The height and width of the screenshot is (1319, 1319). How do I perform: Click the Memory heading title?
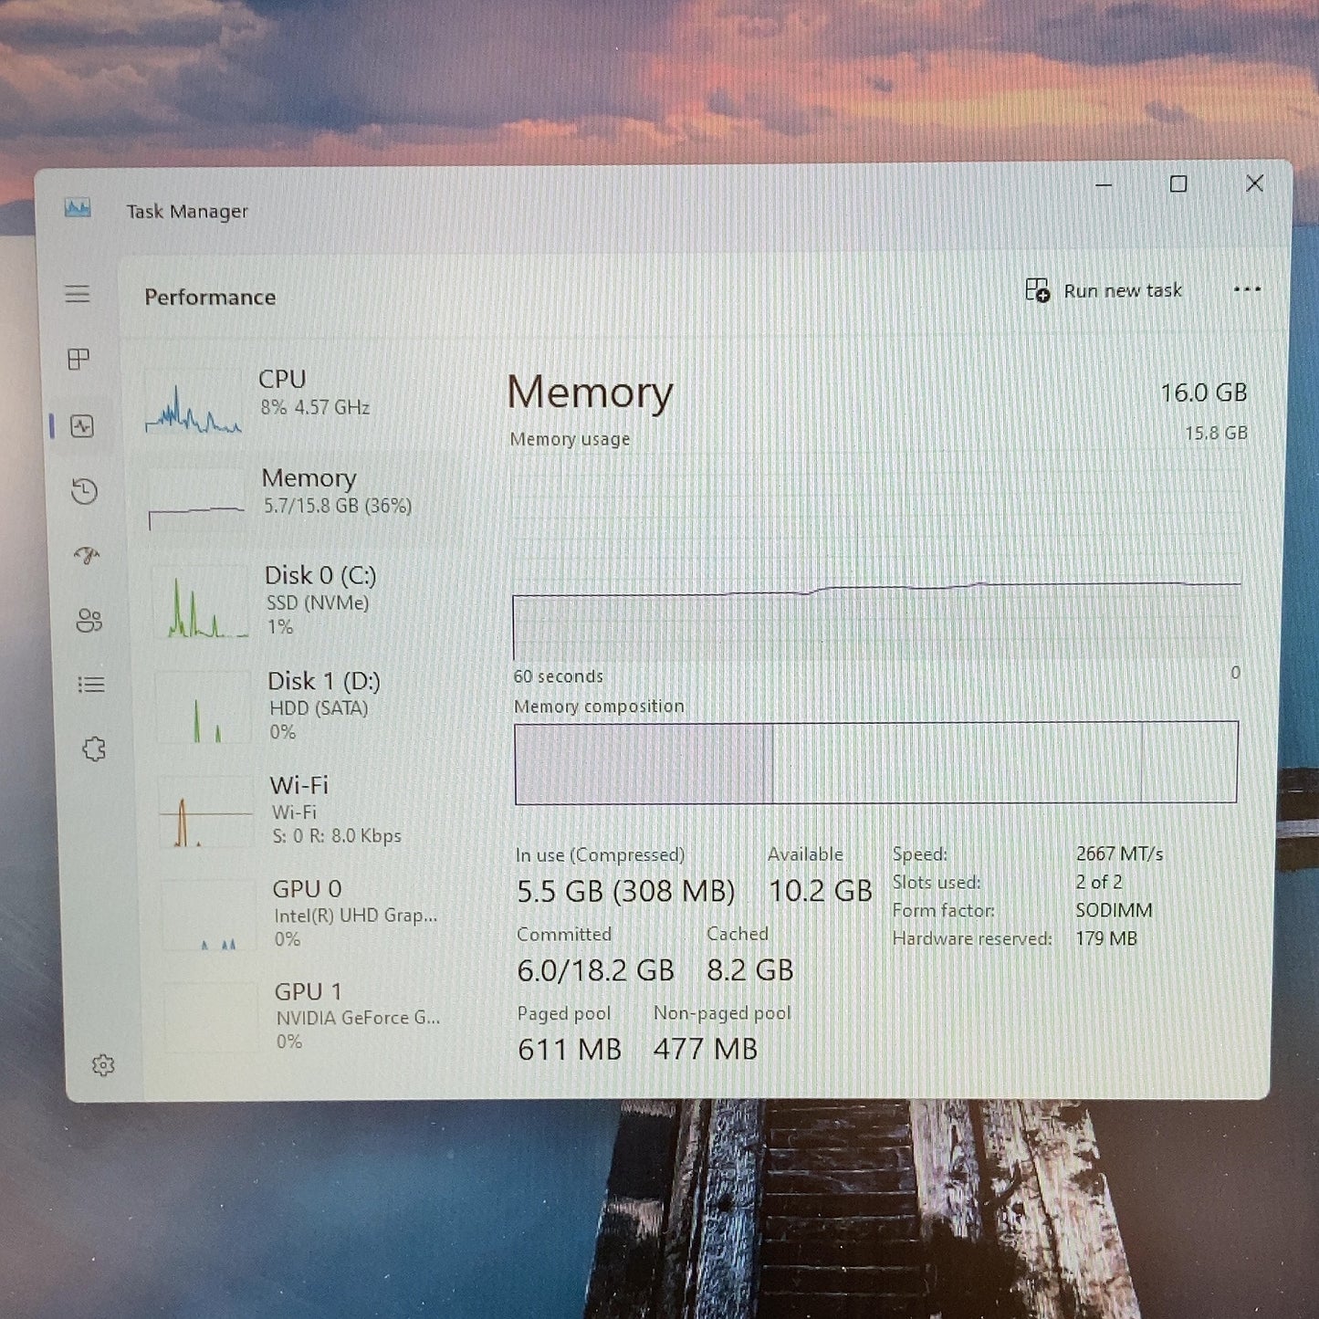pos(590,393)
